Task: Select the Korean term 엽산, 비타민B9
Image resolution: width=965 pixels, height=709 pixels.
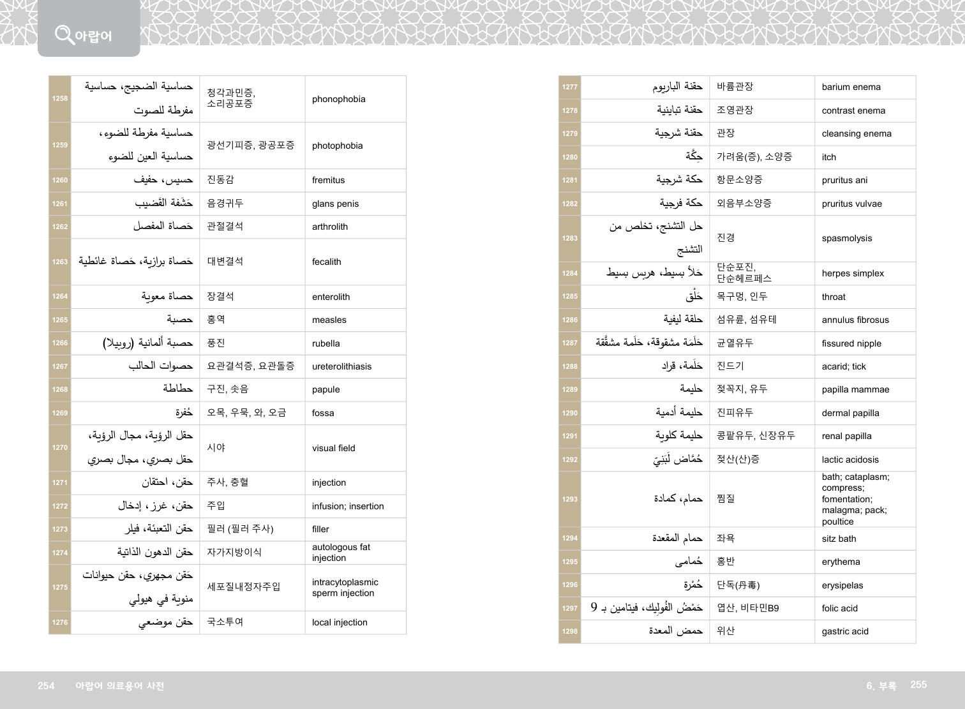Action: point(747,608)
